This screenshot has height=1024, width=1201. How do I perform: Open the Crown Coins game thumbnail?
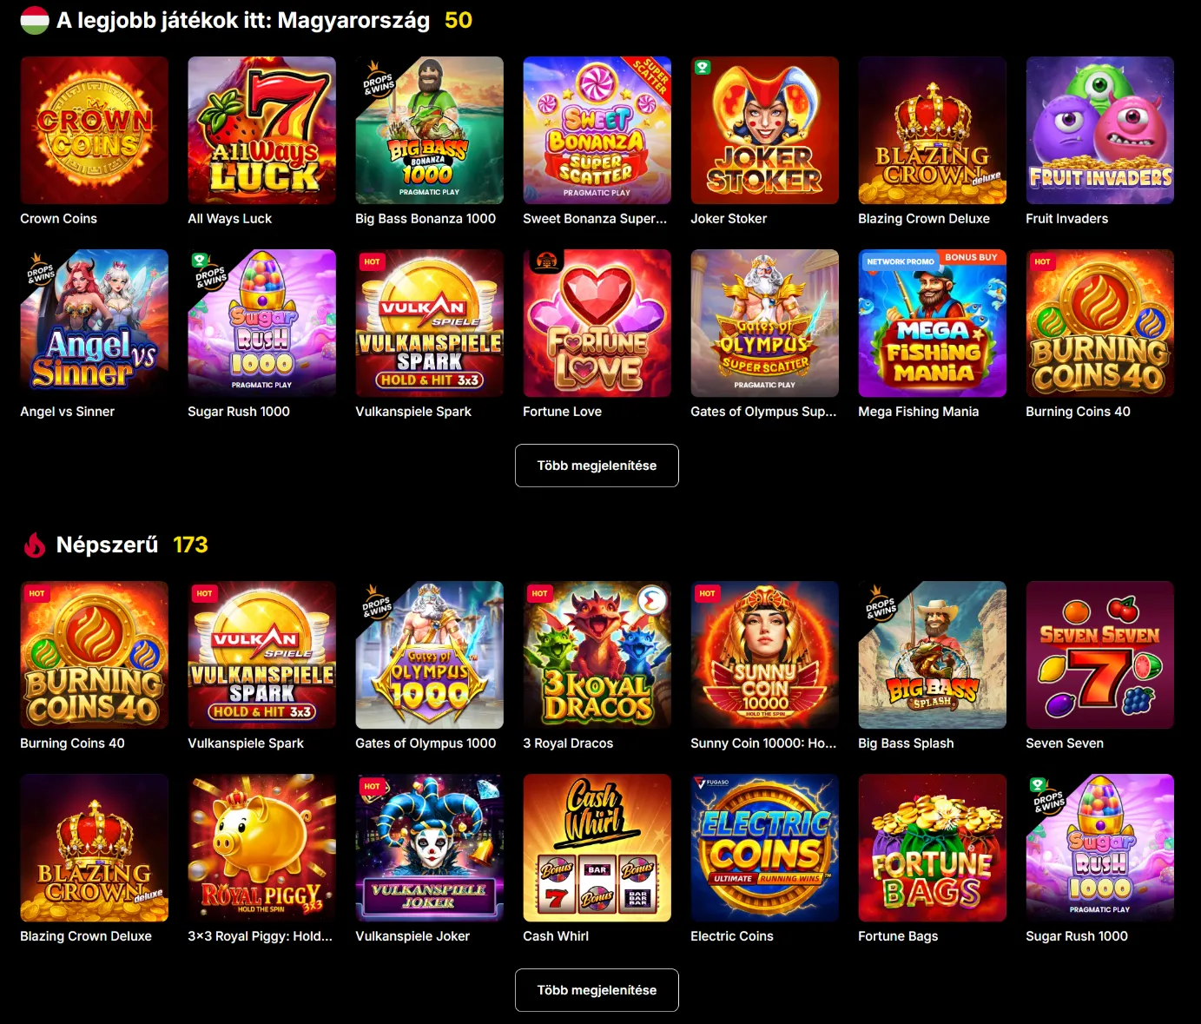pos(94,130)
